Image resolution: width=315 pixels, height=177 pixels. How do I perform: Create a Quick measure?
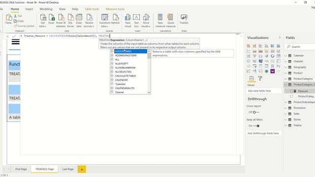tap(171, 21)
